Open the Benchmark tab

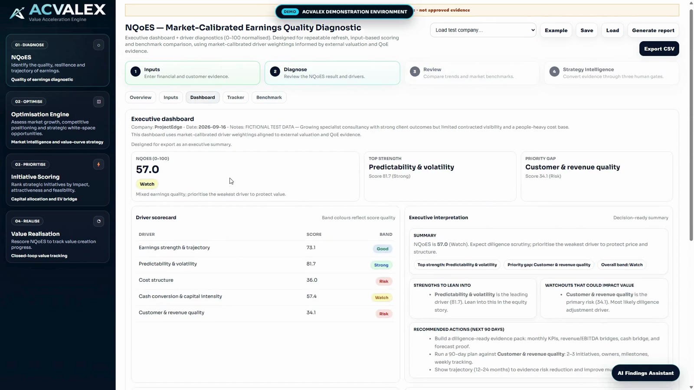pyautogui.click(x=269, y=97)
